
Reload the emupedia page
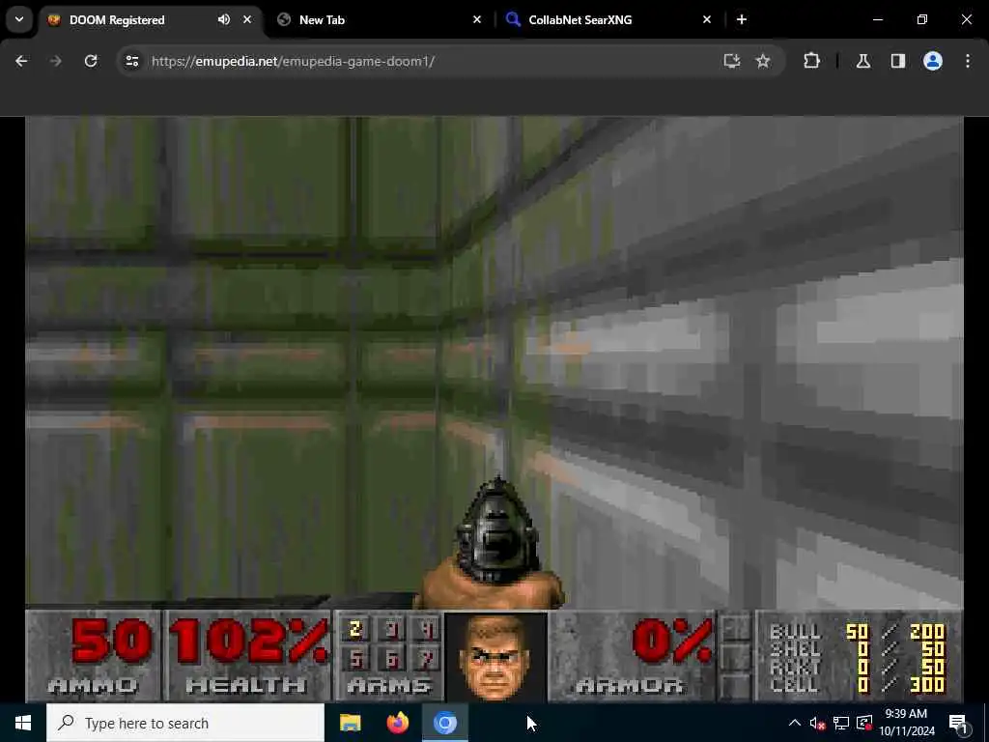[91, 61]
